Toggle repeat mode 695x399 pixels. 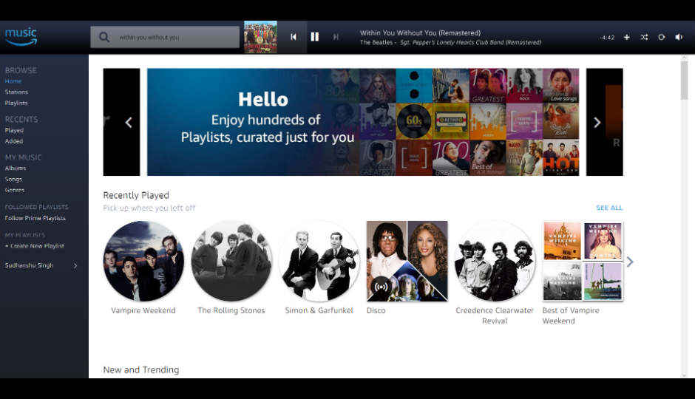(661, 37)
